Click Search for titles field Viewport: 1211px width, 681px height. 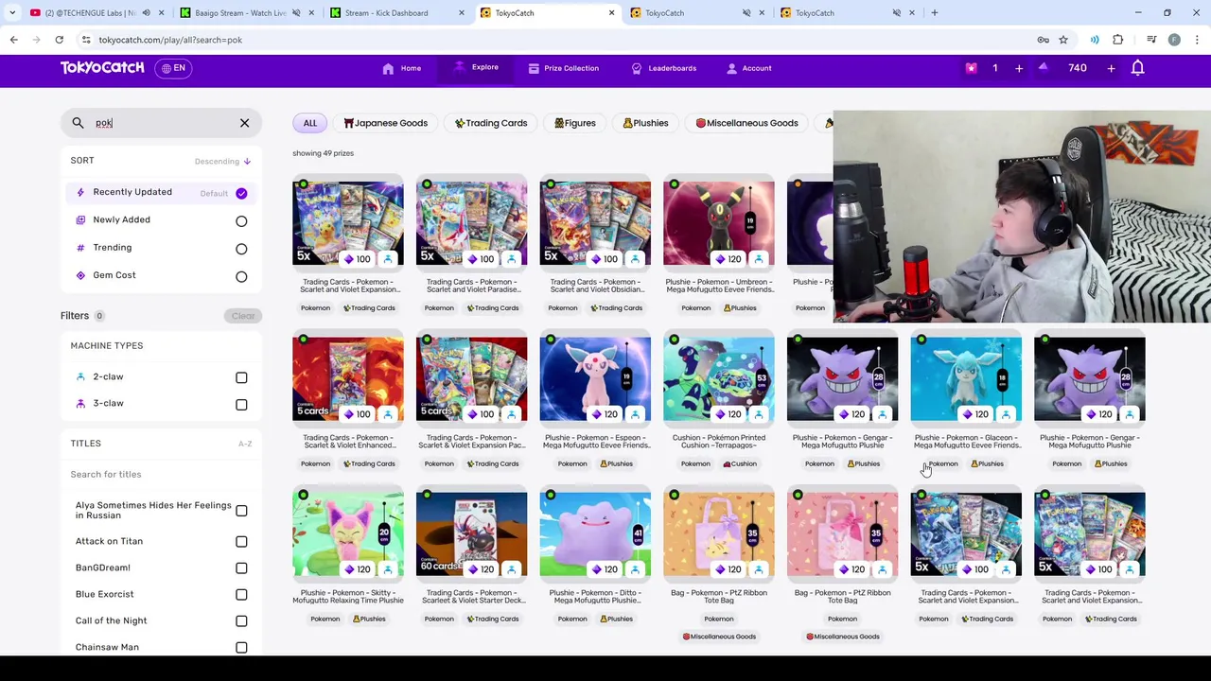(161, 474)
